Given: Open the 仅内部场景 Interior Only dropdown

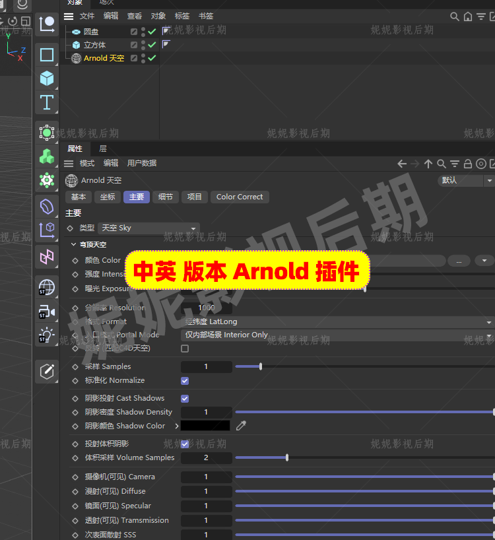Looking at the screenshot, I should pos(337,335).
